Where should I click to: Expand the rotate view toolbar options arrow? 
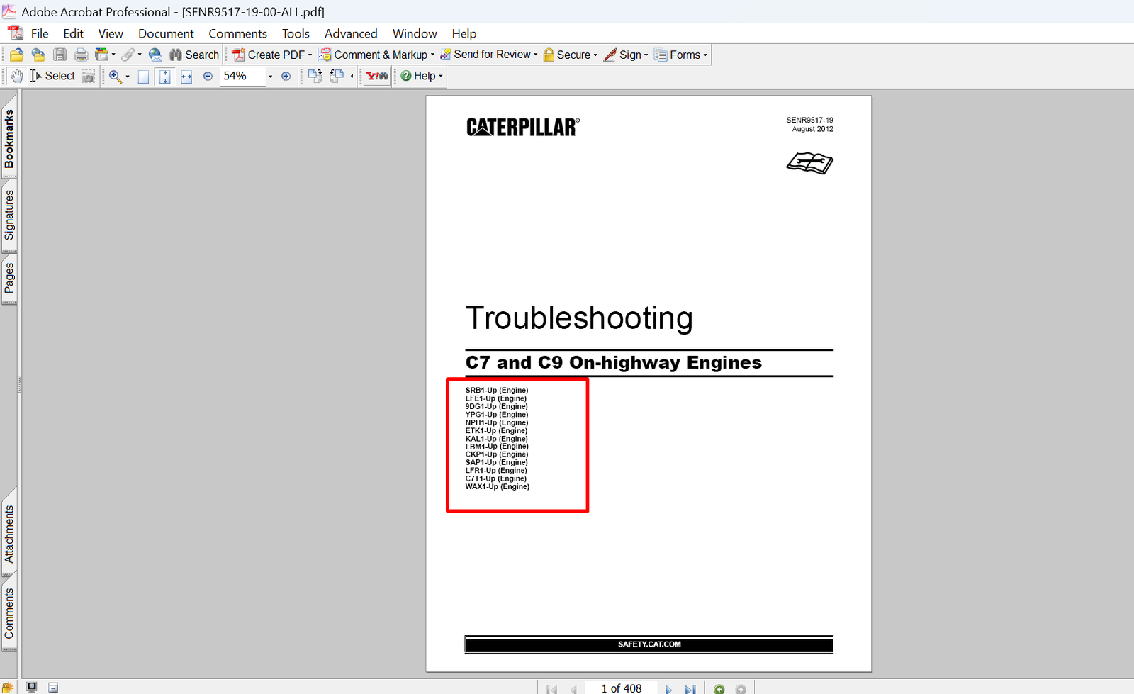pyautogui.click(x=352, y=76)
